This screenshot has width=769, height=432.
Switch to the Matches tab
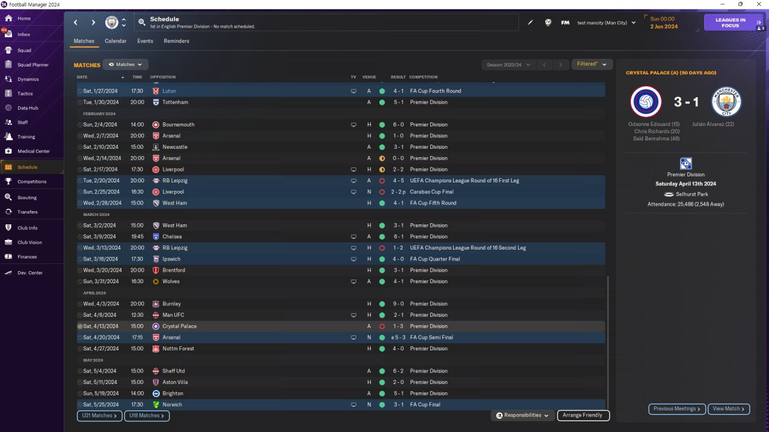click(84, 41)
